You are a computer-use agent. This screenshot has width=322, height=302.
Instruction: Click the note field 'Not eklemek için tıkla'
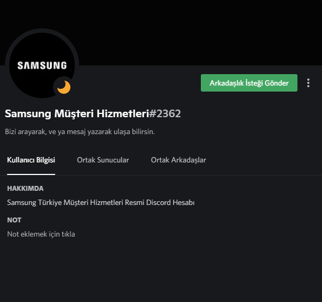pyautogui.click(x=41, y=234)
